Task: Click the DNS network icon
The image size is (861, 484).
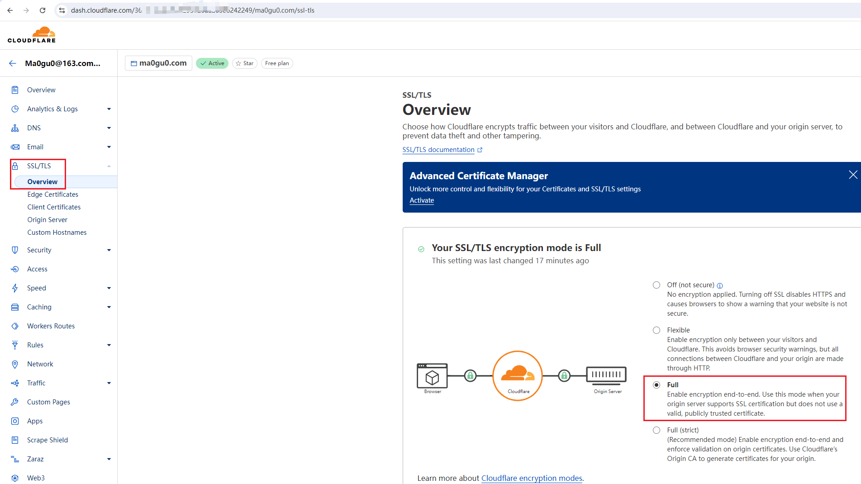Action: click(15, 128)
